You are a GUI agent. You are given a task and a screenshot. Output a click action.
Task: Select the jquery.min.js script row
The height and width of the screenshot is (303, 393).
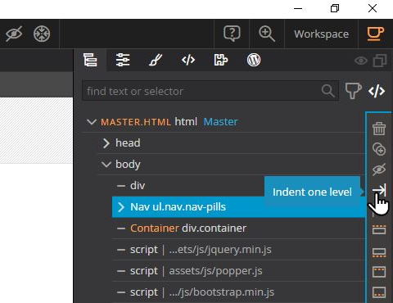coord(238,250)
